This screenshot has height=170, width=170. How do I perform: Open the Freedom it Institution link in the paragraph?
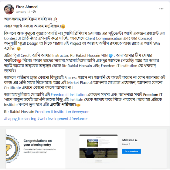[69, 95]
